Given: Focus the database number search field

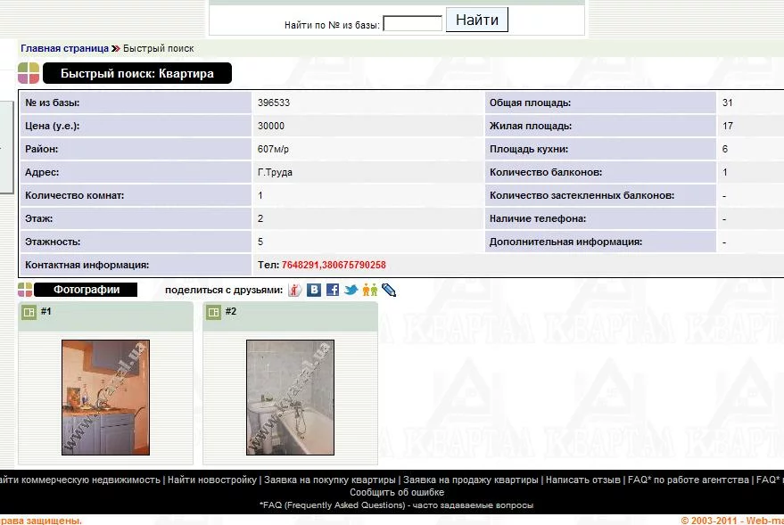Looking at the screenshot, I should tap(412, 23).
